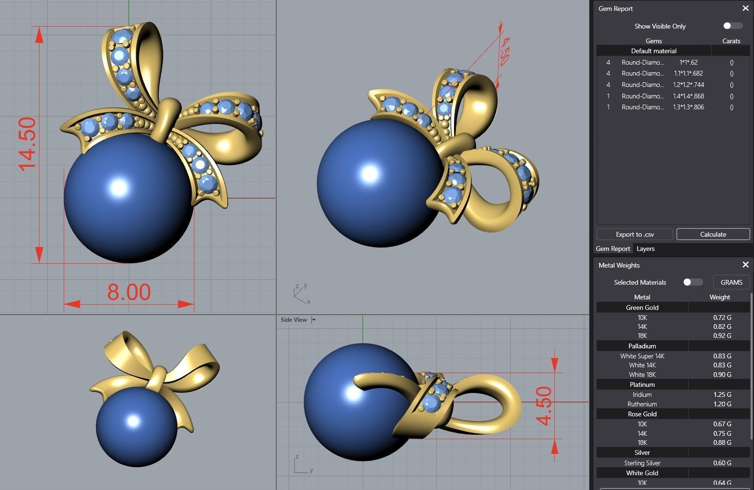Click Export to .csv button
The image size is (754, 490).
coord(635,234)
